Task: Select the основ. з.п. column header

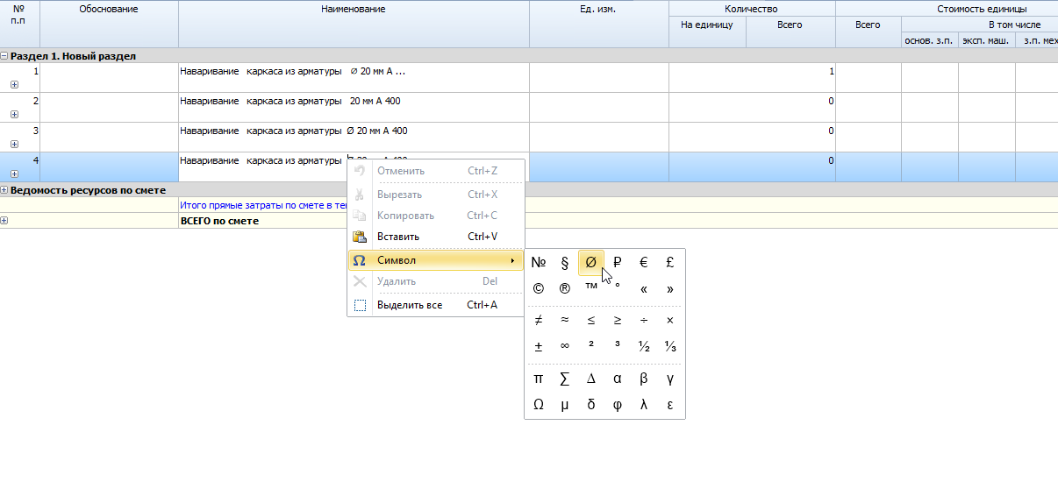Action: pyautogui.click(x=929, y=40)
